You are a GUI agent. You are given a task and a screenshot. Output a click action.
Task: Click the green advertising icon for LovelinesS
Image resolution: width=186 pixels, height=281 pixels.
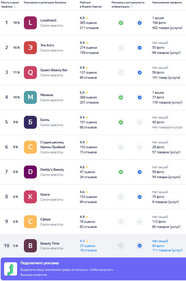tap(121, 23)
